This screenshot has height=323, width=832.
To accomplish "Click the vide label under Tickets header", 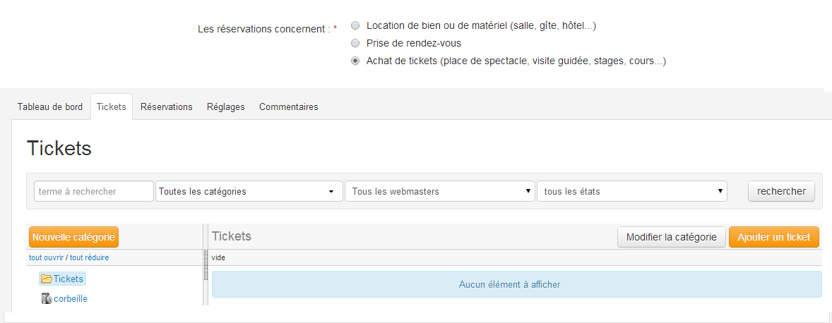I will (218, 258).
